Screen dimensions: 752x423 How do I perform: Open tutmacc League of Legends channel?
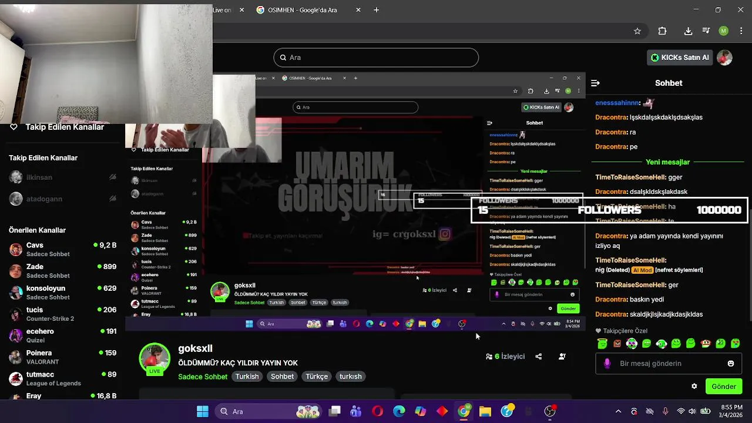coord(63,378)
